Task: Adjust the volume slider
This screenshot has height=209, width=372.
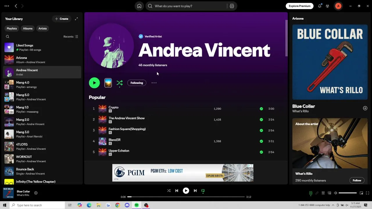Action: coord(348,193)
